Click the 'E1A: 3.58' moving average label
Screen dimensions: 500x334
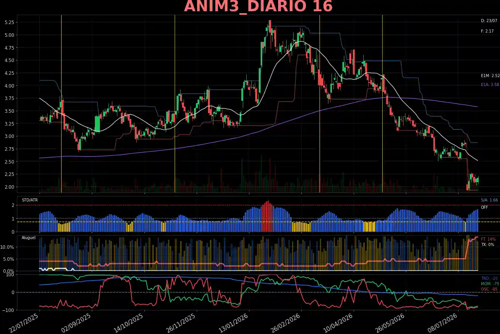click(x=490, y=84)
